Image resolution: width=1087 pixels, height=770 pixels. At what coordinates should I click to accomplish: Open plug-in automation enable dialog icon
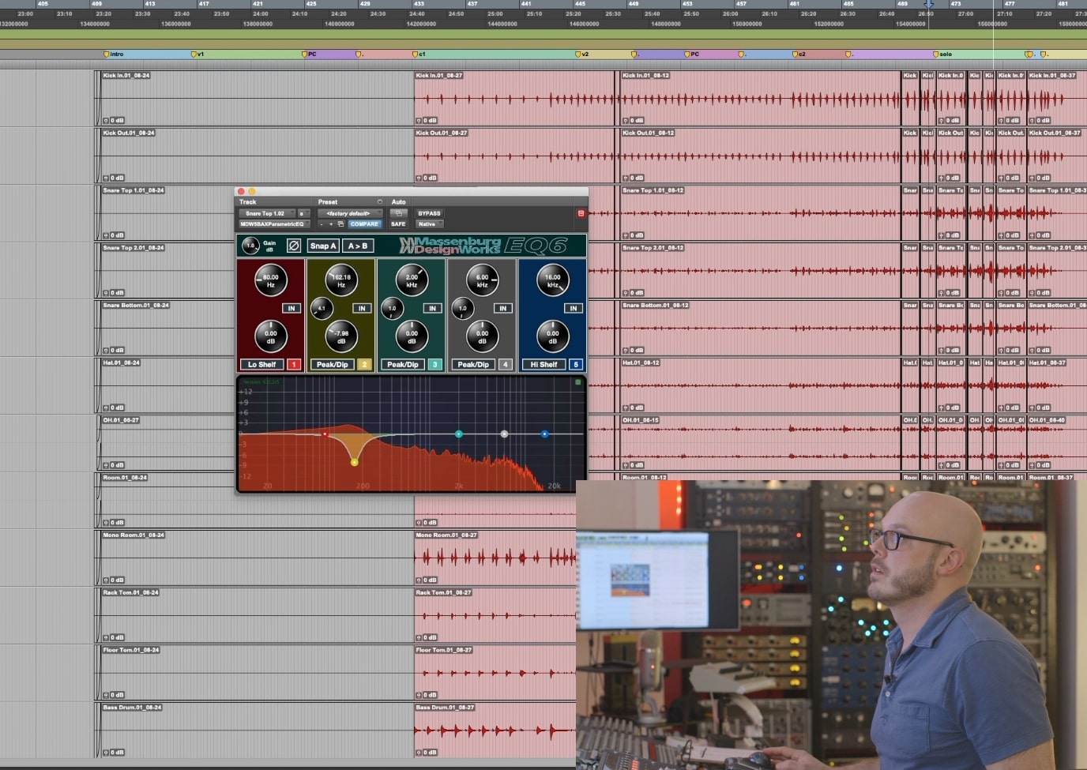click(x=398, y=213)
